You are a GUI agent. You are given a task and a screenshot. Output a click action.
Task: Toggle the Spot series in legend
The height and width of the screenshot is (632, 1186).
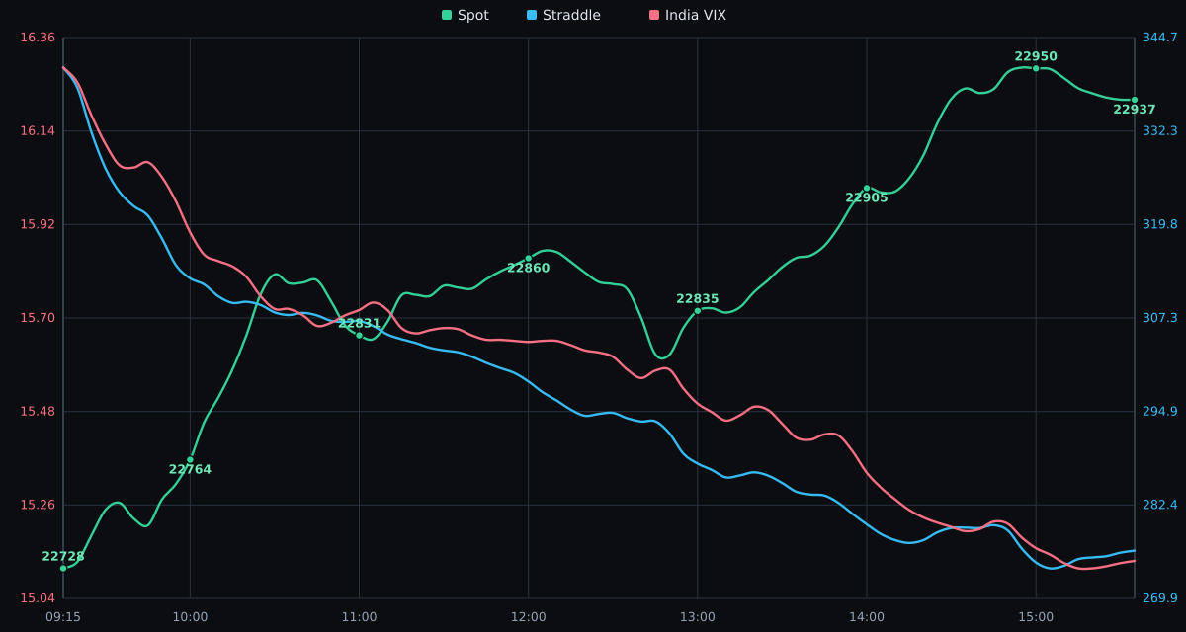point(466,15)
